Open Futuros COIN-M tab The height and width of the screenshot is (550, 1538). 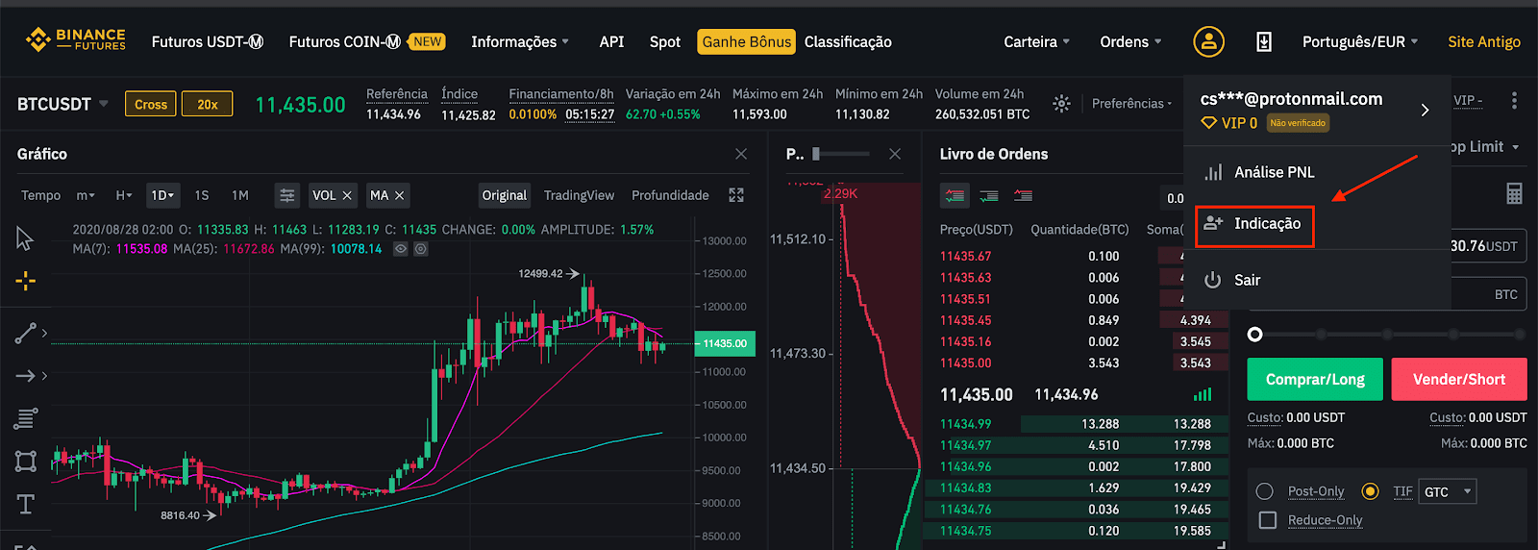click(x=344, y=41)
